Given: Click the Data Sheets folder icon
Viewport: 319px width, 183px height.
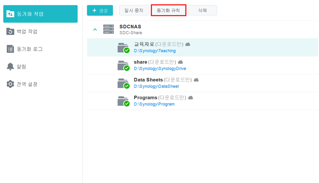Looking at the screenshot, I should point(123,83).
